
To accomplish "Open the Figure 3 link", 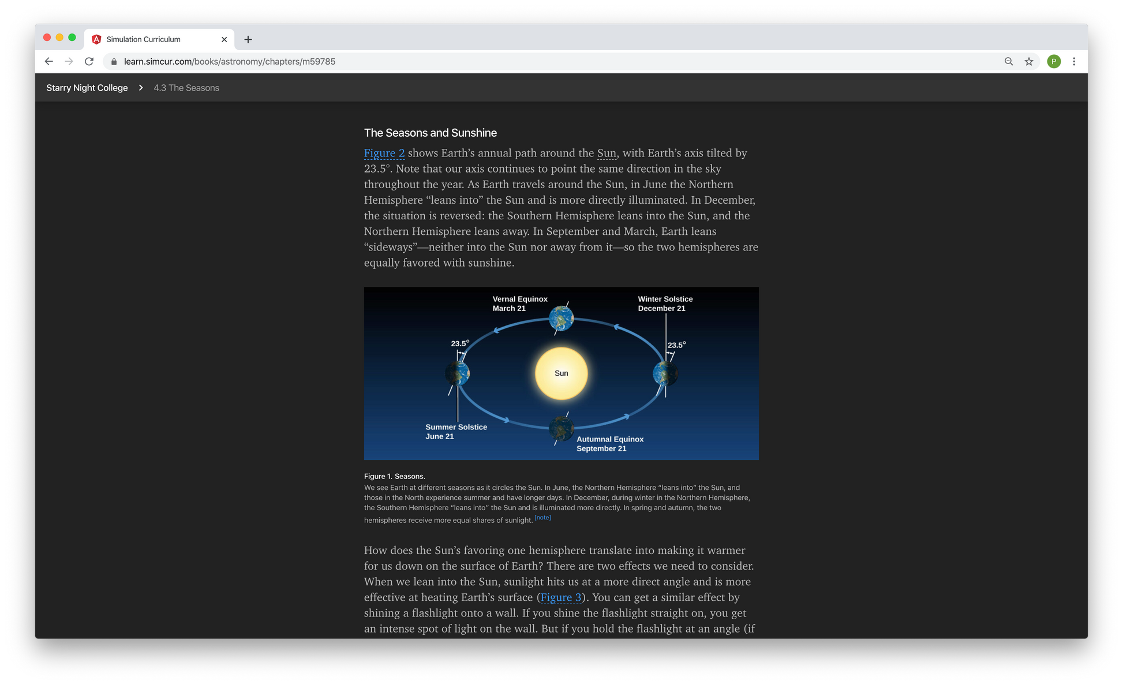I will [x=560, y=597].
